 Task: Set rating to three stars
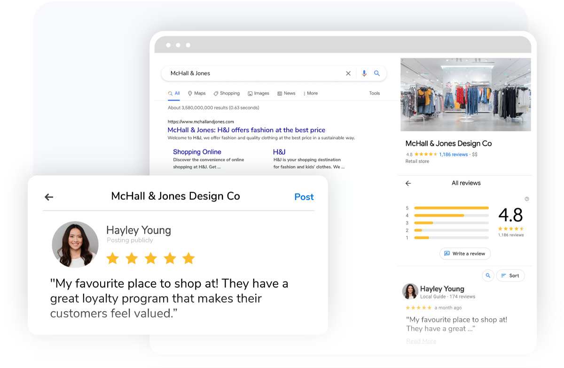tap(150, 258)
